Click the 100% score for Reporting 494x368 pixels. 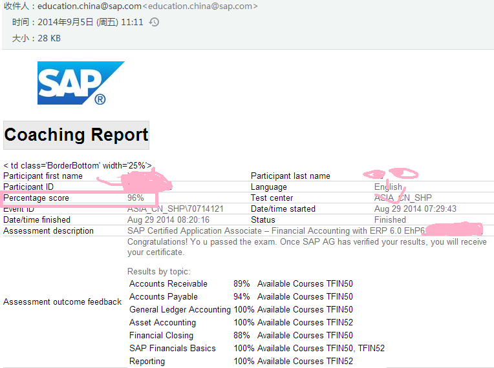(244, 361)
